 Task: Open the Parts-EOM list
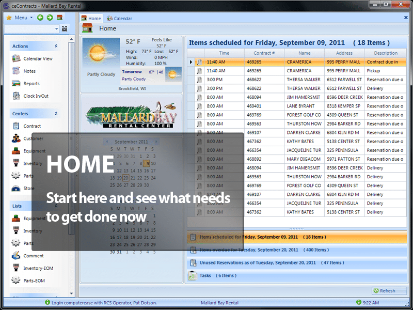click(28, 281)
